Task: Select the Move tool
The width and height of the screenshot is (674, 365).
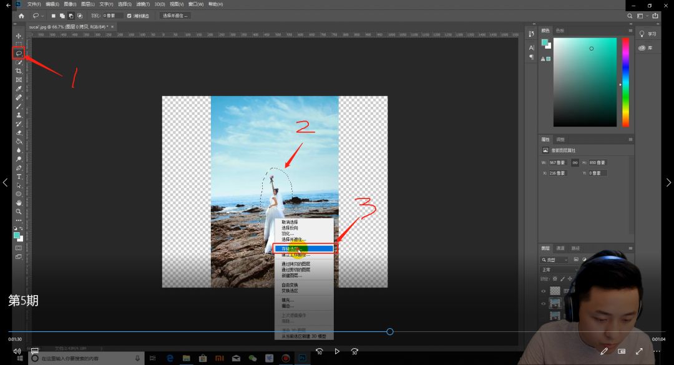Action: tap(19, 36)
